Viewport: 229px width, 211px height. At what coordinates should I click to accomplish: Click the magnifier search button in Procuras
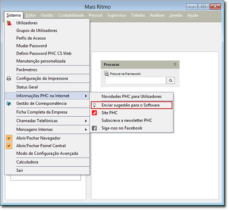(x=170, y=80)
